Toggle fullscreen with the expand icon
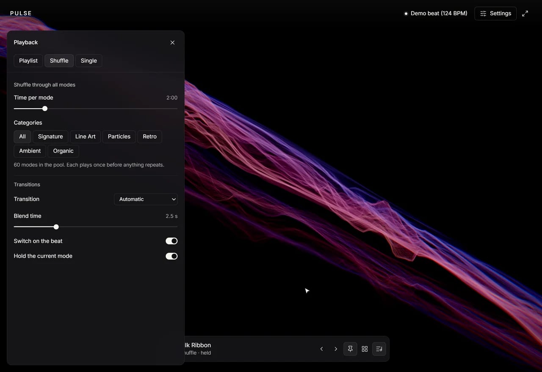Screen dimensions: 542x372 tap(525, 14)
